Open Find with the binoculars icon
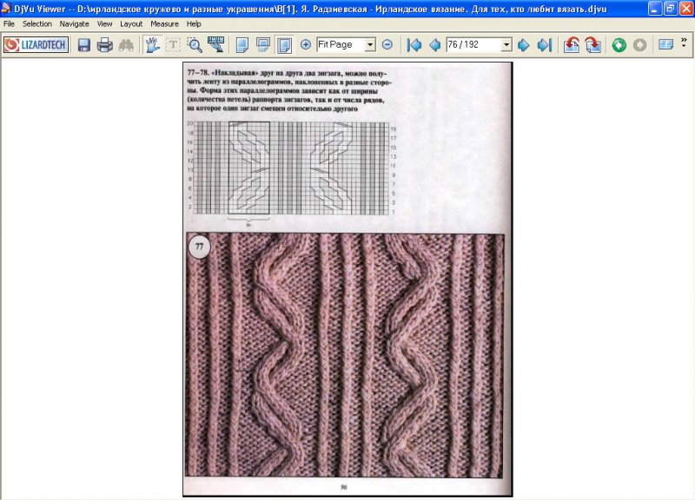The height and width of the screenshot is (500, 695). point(126,45)
